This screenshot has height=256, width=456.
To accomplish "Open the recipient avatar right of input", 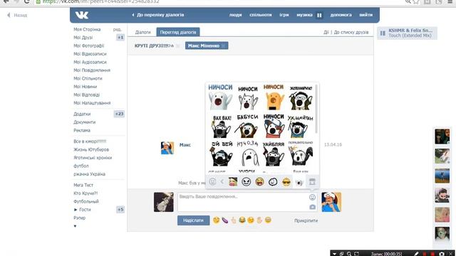I will (x=331, y=202).
